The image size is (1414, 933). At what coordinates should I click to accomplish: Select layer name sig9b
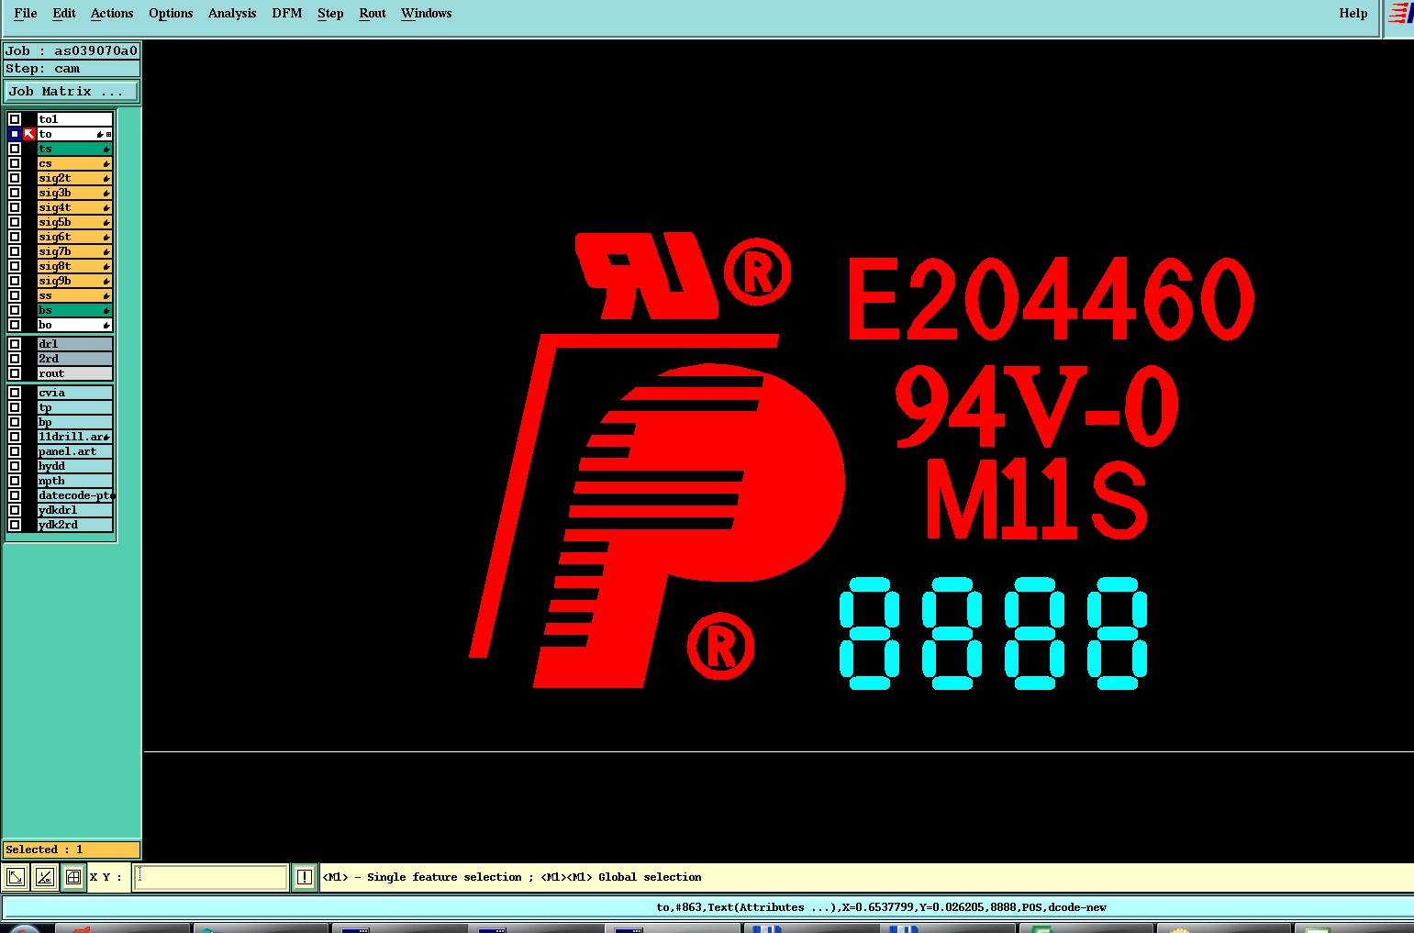[x=74, y=281]
